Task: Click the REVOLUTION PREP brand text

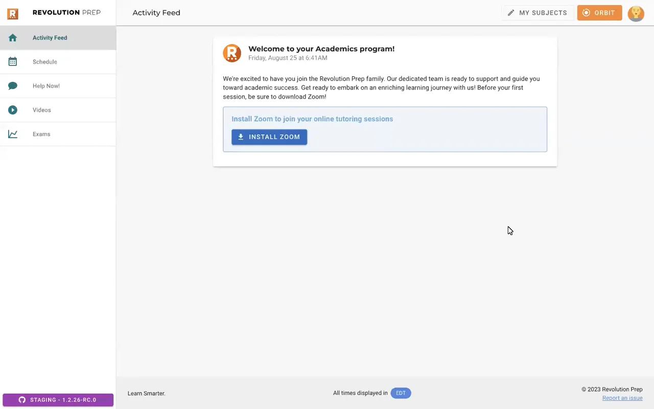Action: point(66,13)
